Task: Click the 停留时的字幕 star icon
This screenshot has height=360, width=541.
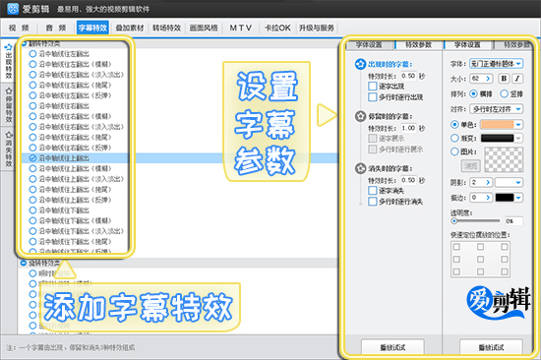Action: click(360, 116)
